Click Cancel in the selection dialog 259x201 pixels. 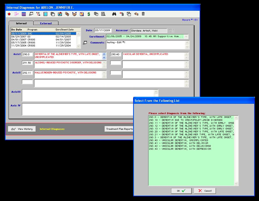click(205, 191)
